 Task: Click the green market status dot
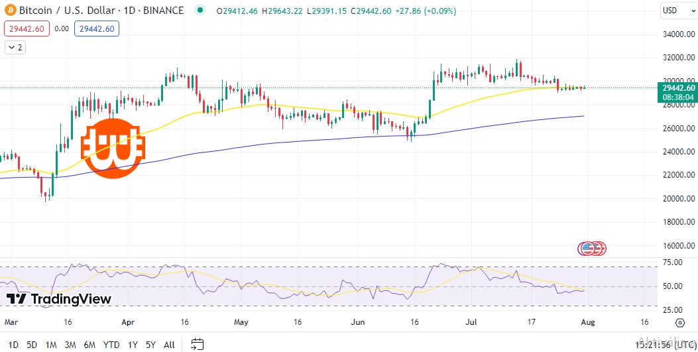pyautogui.click(x=201, y=10)
